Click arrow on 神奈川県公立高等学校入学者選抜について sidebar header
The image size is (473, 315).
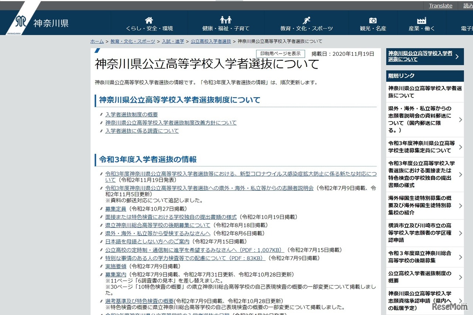[457, 57]
